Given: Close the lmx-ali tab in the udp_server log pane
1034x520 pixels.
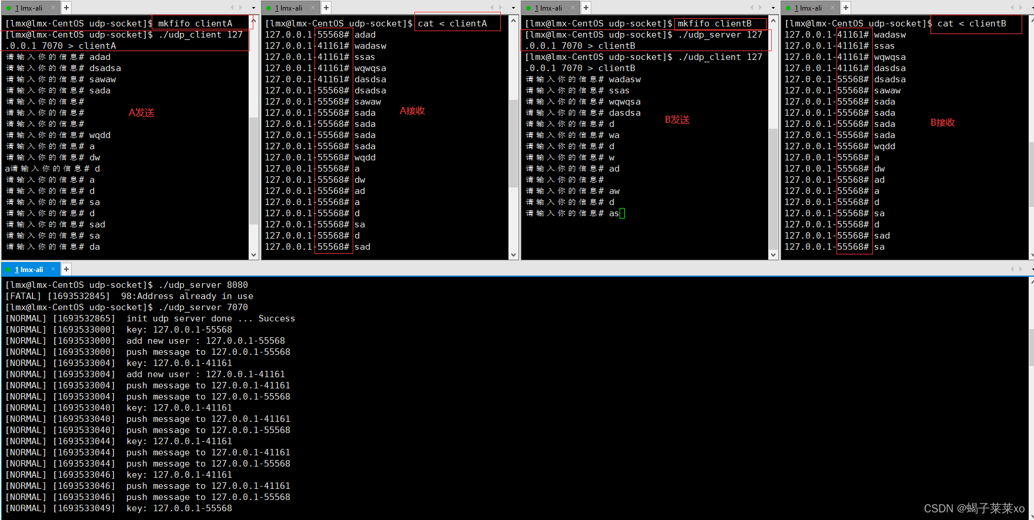Looking at the screenshot, I should pos(53,269).
